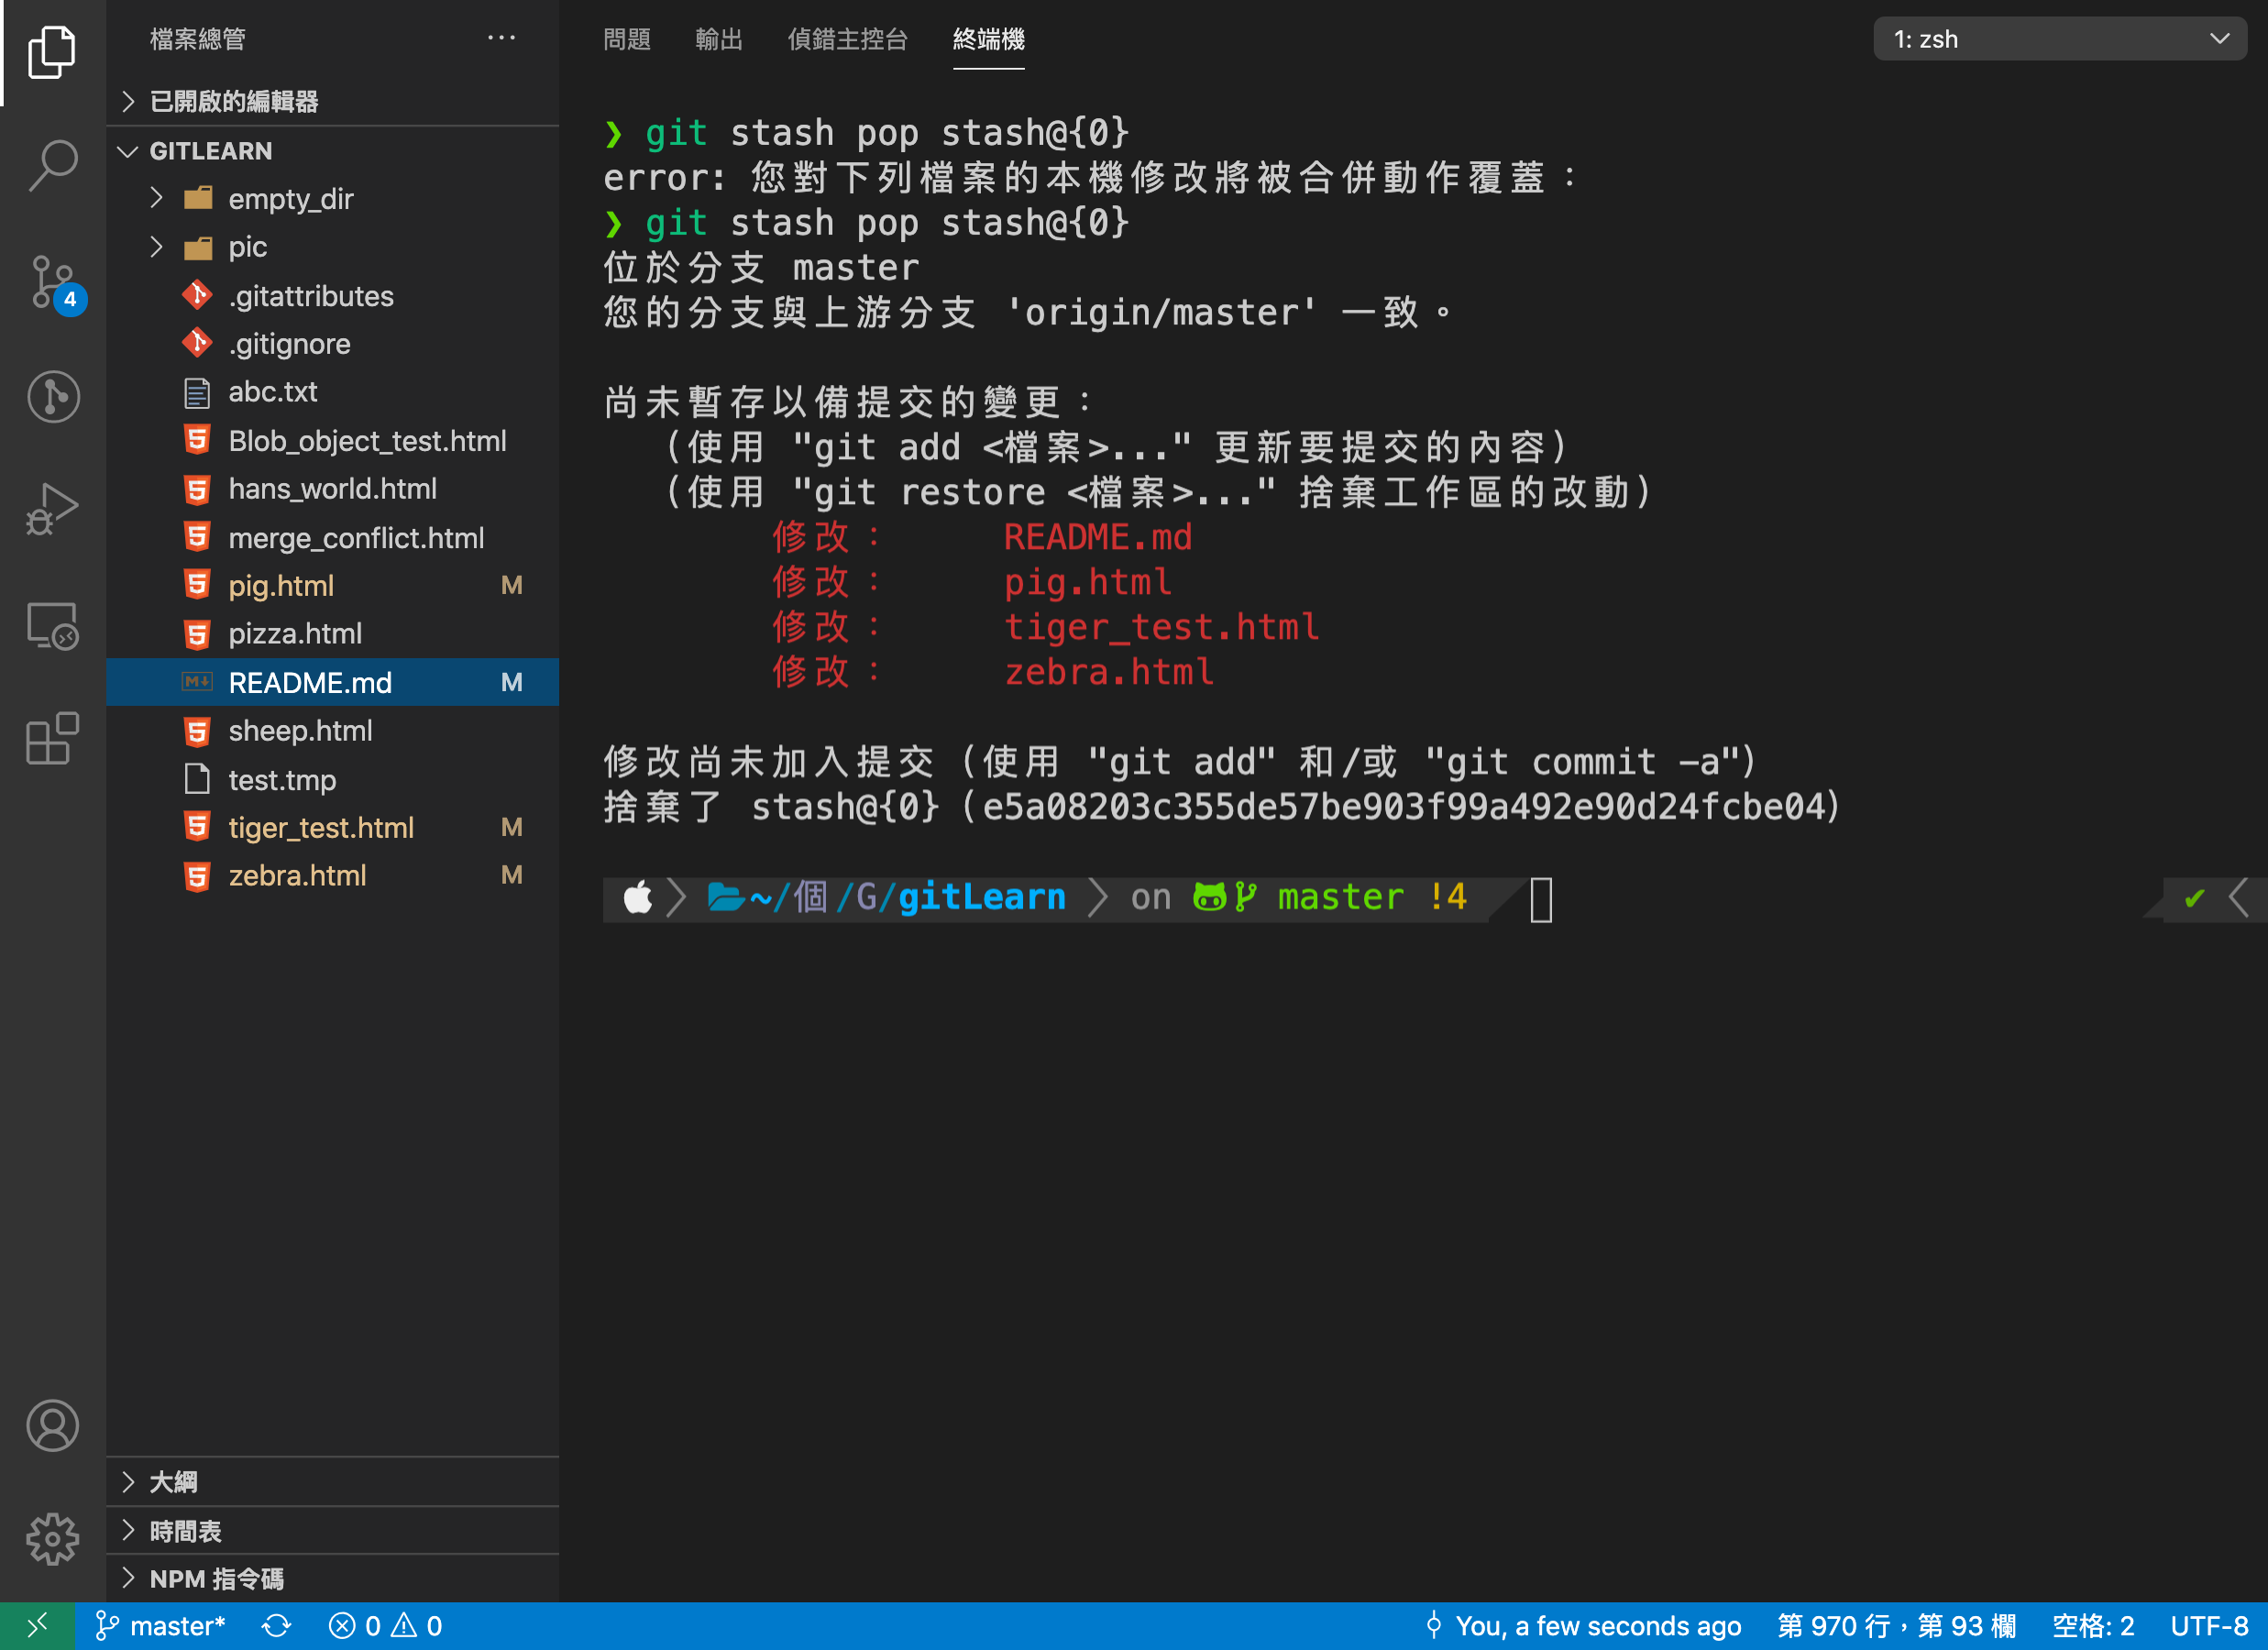Image resolution: width=2268 pixels, height=1650 pixels.
Task: Open the Accounts icon
Action: pyautogui.click(x=52, y=1426)
